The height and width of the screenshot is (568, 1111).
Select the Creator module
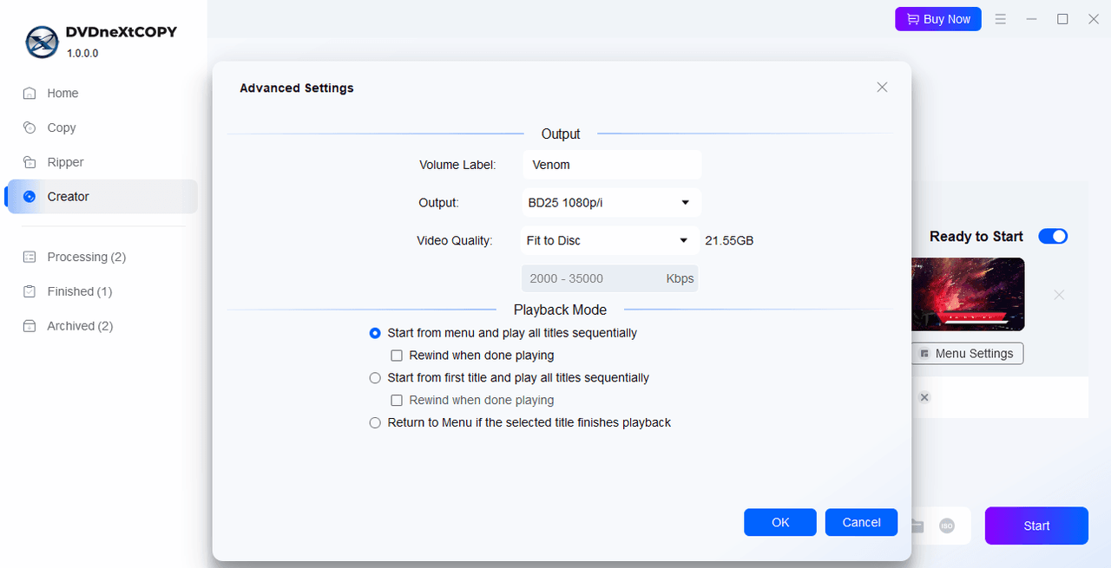(x=102, y=197)
